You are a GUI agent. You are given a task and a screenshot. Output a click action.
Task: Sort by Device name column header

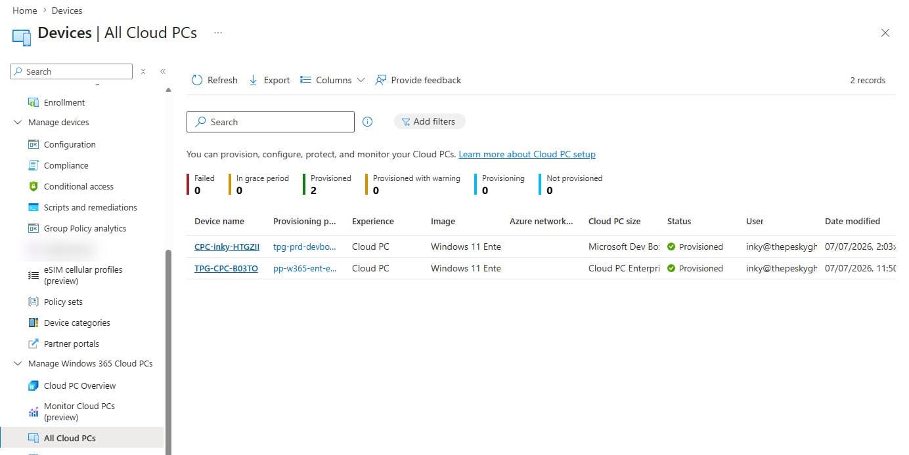pyautogui.click(x=219, y=221)
